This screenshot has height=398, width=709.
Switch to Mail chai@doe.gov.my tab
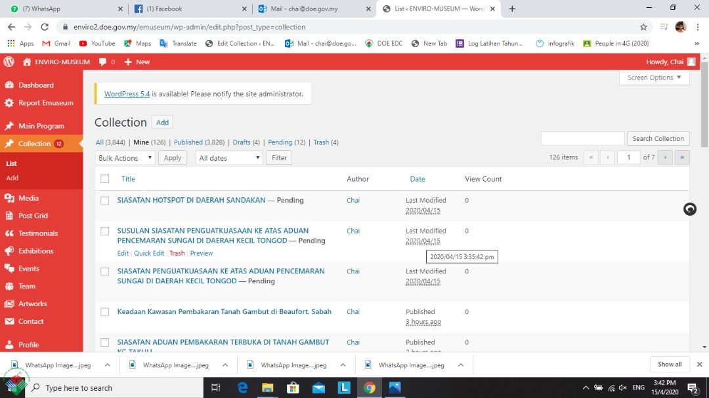(x=314, y=9)
